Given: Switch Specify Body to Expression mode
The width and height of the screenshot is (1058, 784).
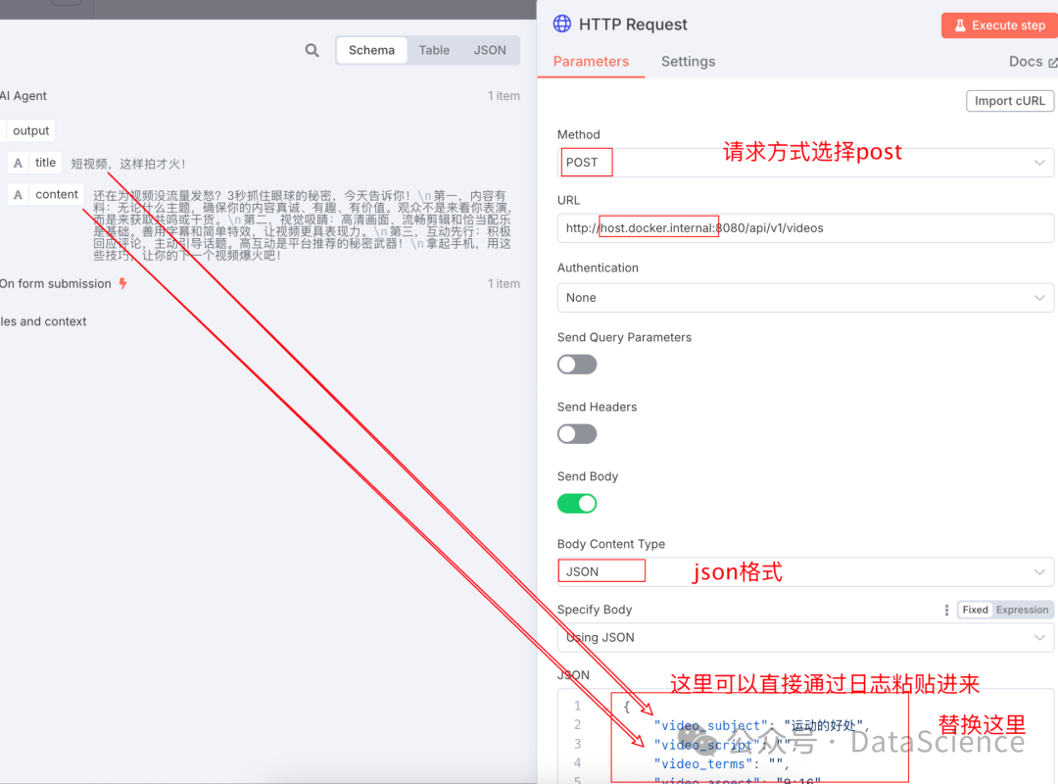Looking at the screenshot, I should 1022,610.
